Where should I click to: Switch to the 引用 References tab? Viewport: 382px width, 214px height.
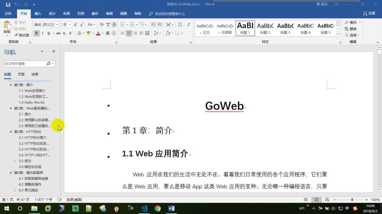coord(80,13)
